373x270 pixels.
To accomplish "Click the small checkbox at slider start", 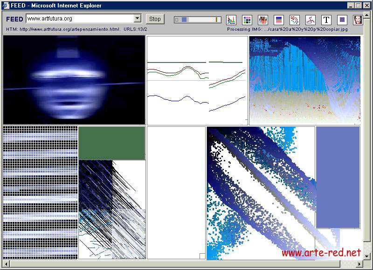I will click(177, 20).
